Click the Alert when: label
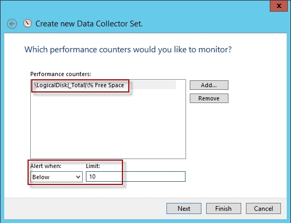This screenshot has height=223, width=291. (x=46, y=166)
